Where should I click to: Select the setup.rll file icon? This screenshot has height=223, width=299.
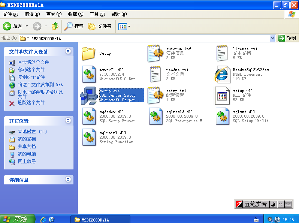tap(222, 95)
